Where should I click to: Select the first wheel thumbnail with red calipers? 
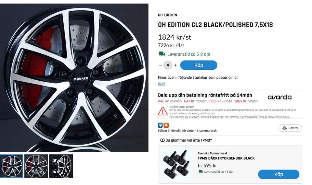(x=12, y=166)
